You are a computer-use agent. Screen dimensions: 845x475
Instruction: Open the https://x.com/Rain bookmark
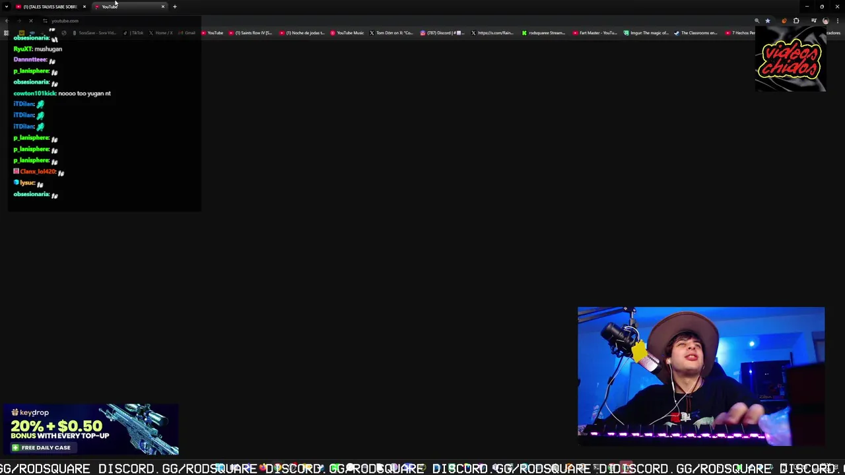coord(492,33)
